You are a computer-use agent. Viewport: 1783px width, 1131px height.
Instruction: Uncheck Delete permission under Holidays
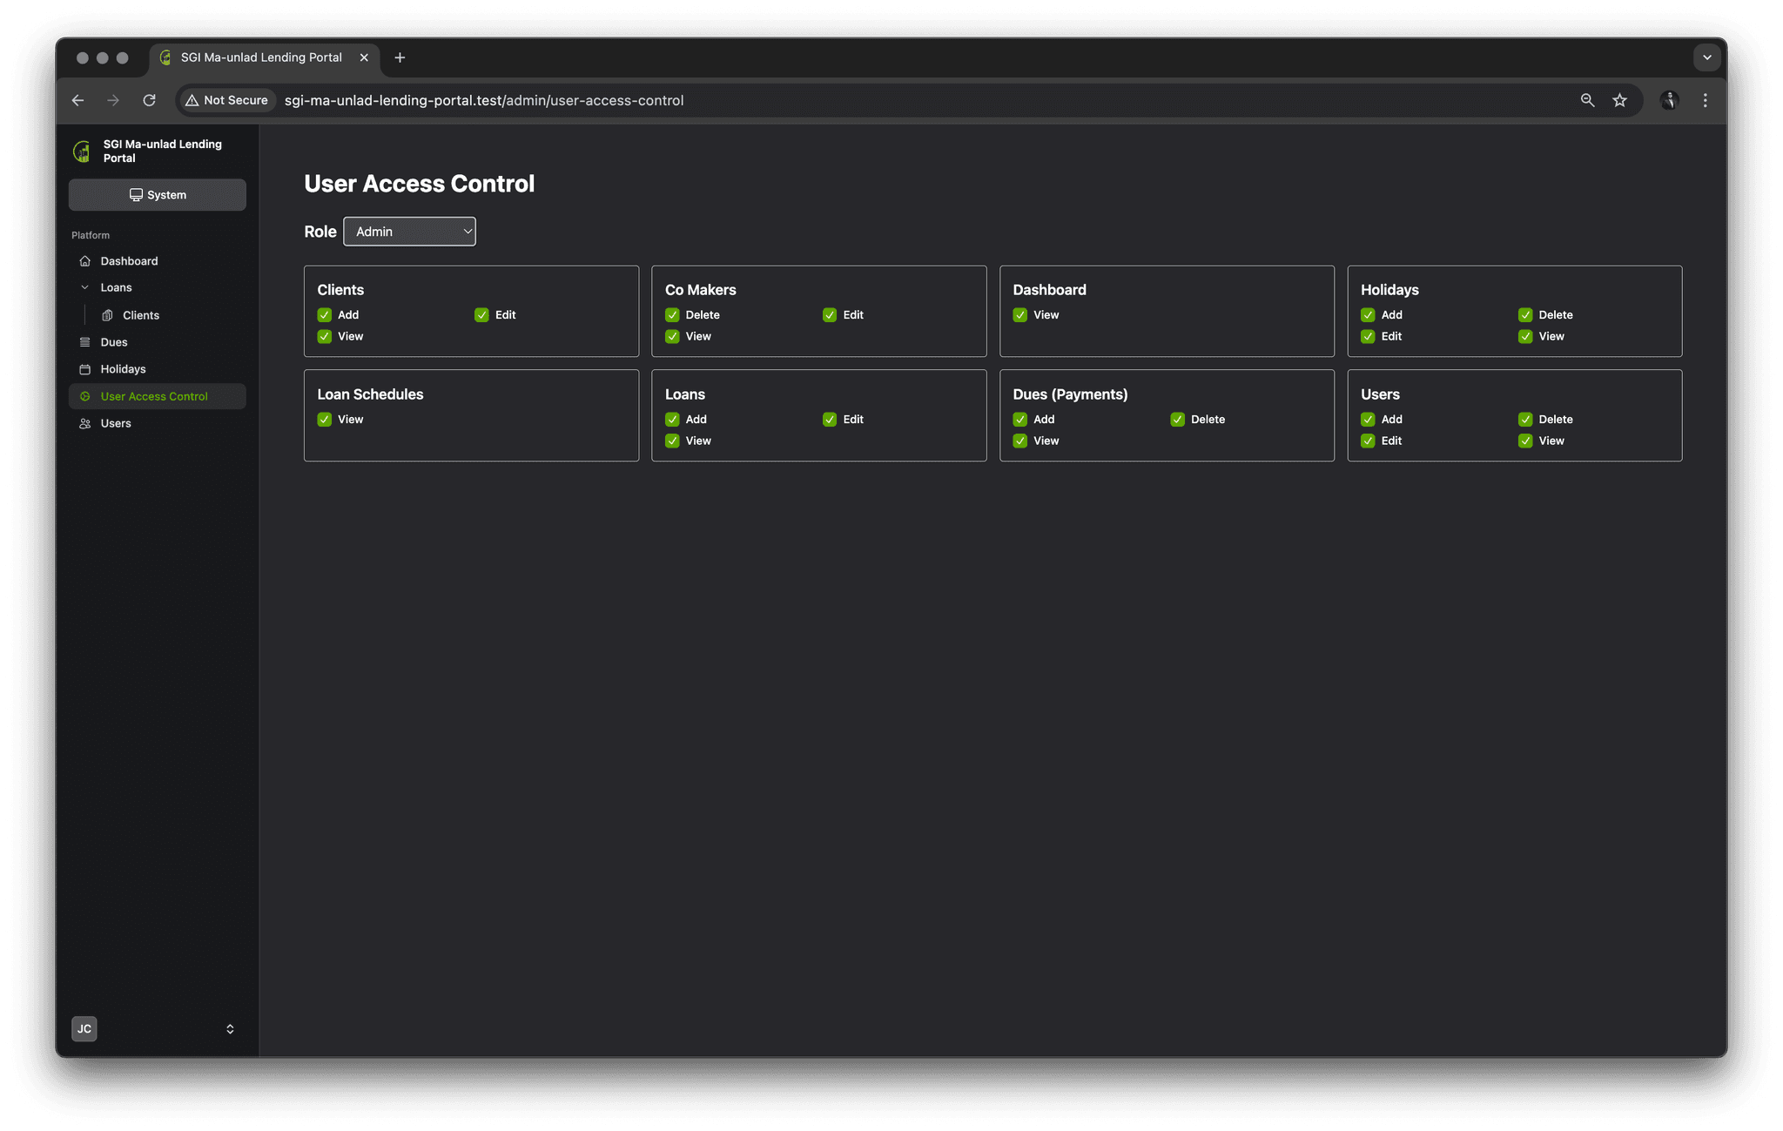point(1525,314)
